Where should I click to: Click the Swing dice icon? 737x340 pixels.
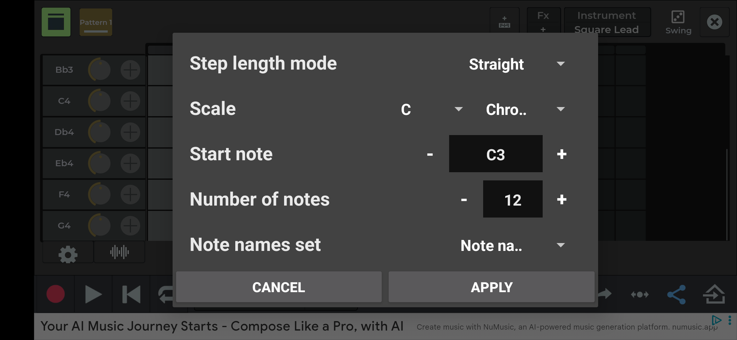pos(678,22)
